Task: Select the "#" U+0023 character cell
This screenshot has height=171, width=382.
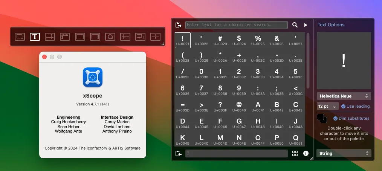Action: pos(220,40)
